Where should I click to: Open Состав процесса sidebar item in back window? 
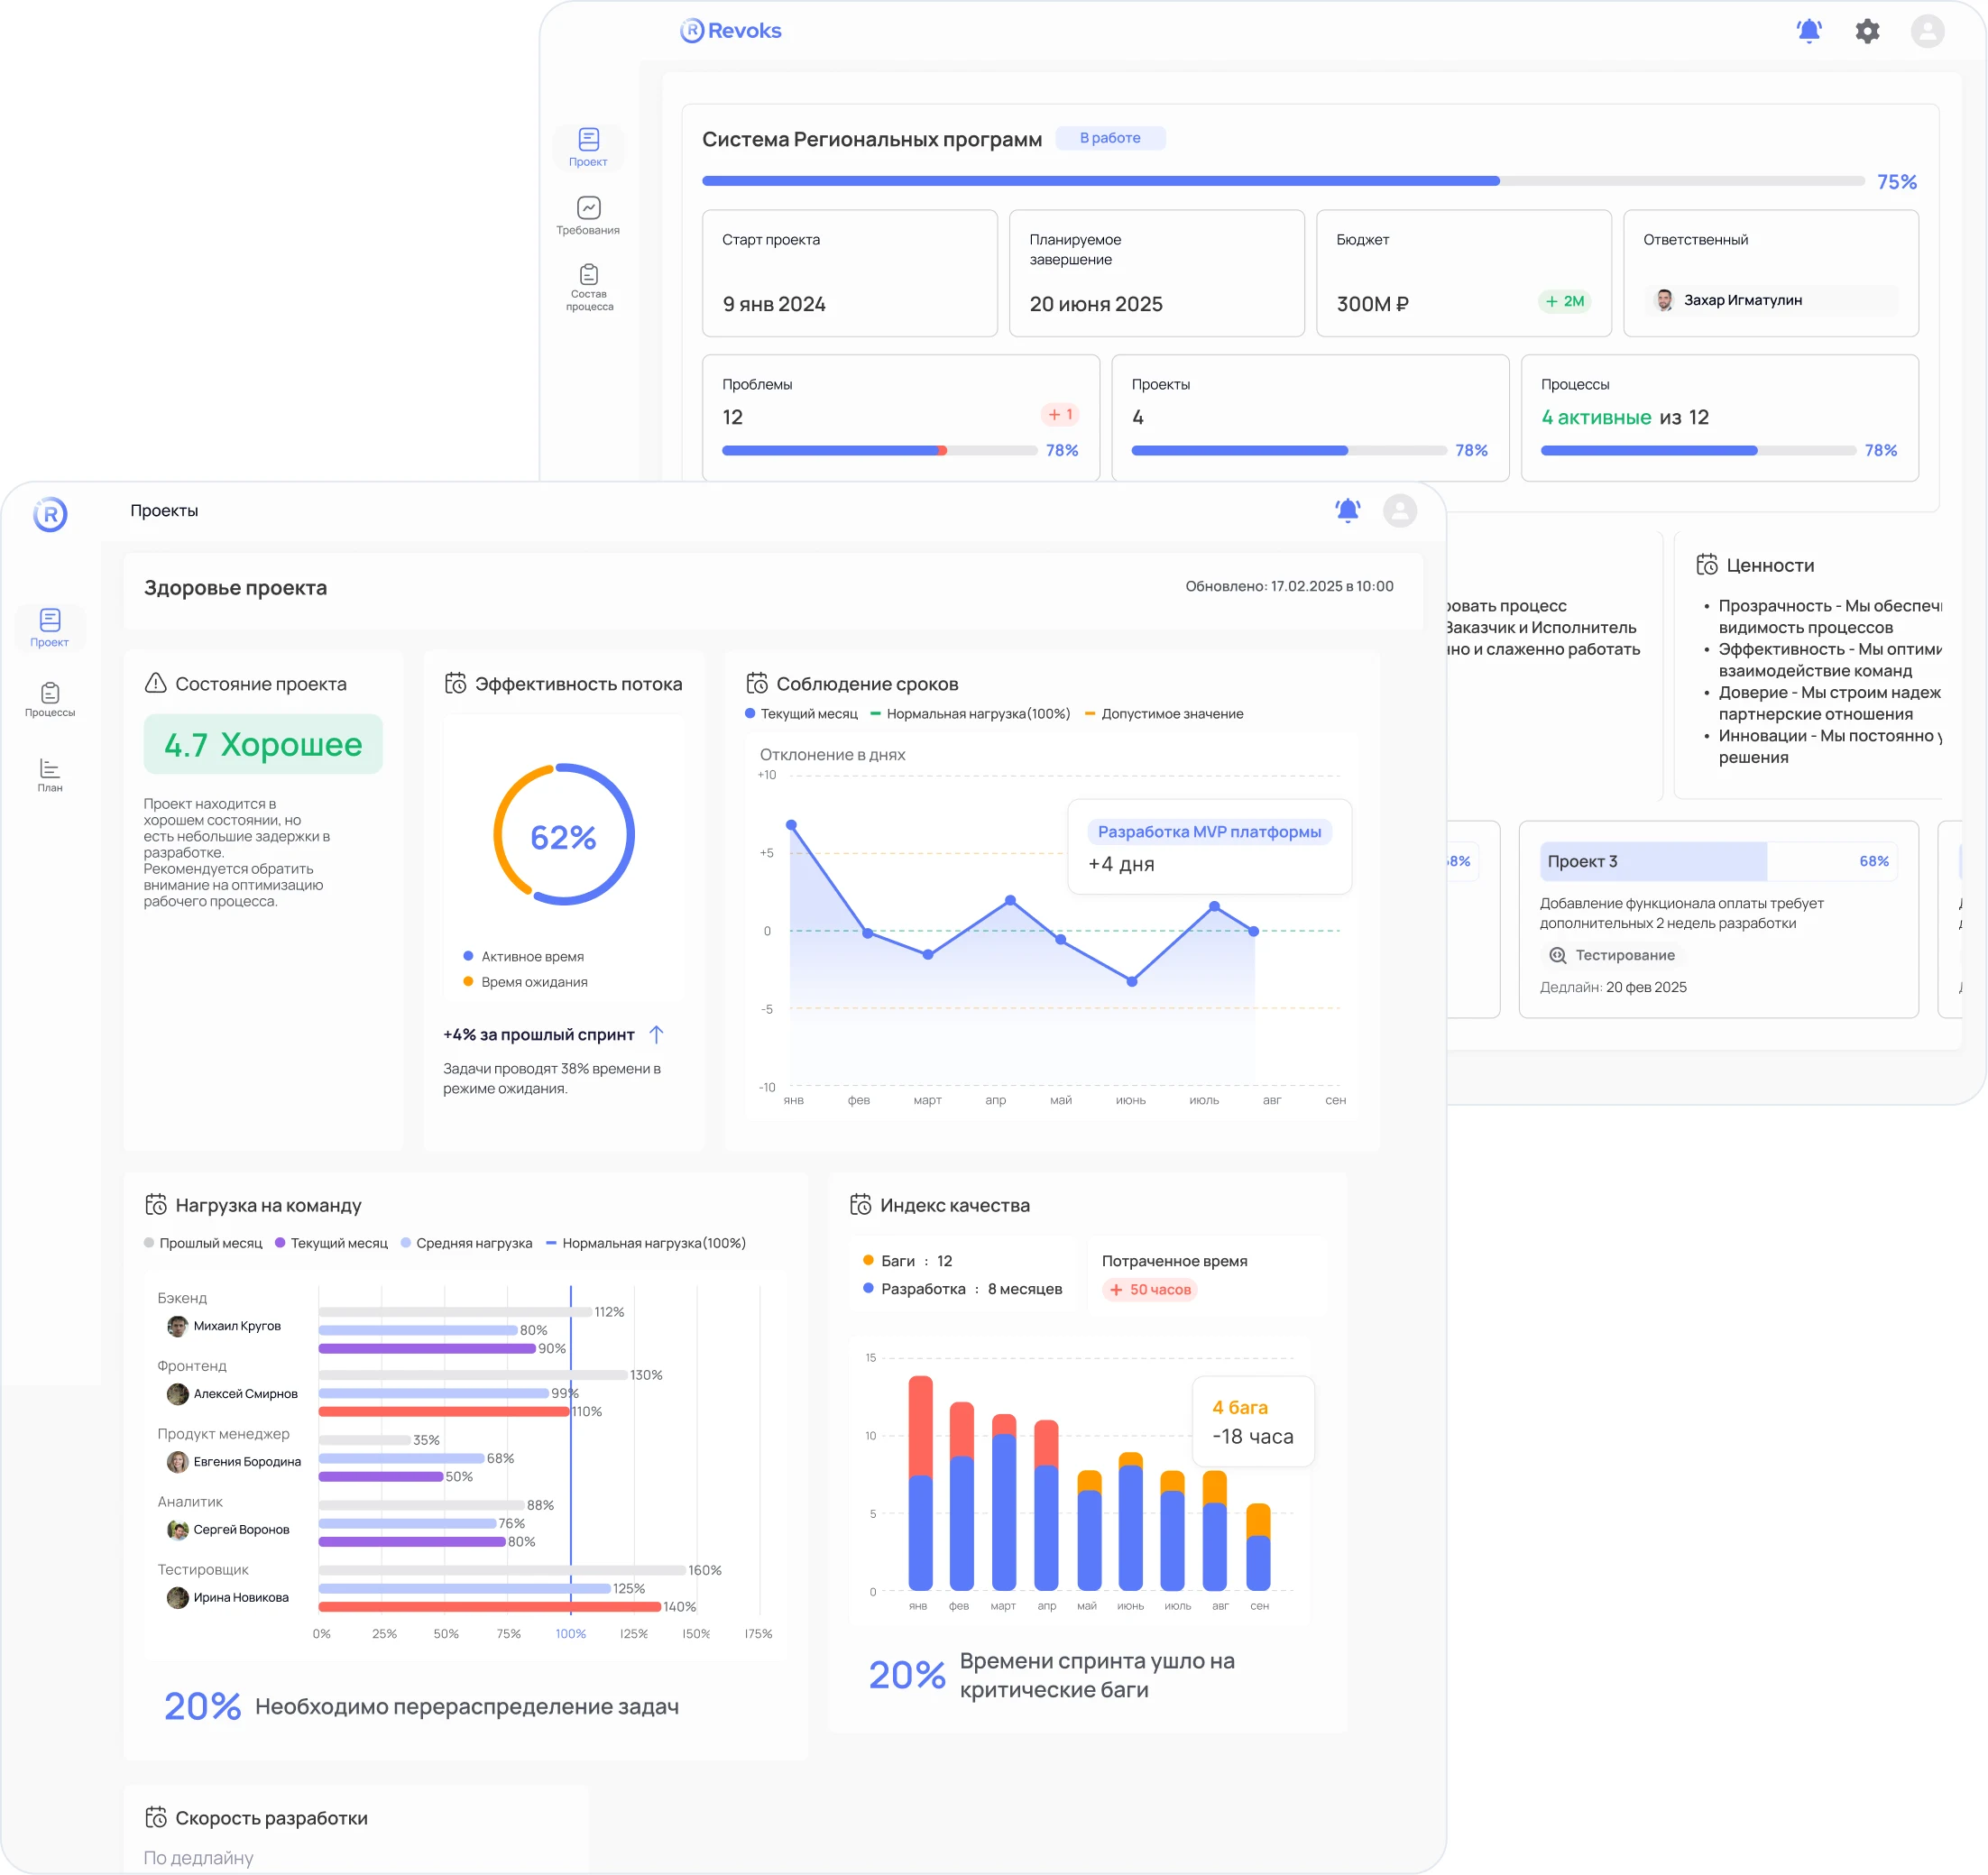click(x=589, y=288)
